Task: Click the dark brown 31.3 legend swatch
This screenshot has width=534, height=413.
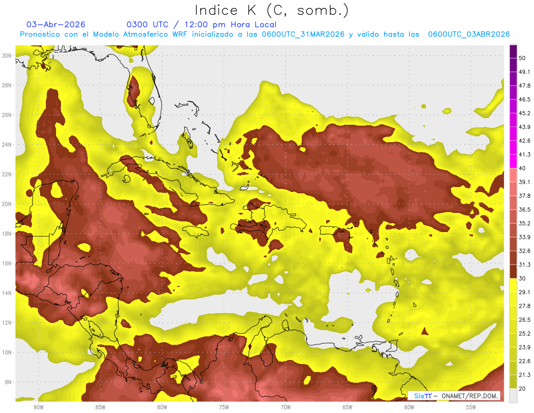Action: (513, 271)
